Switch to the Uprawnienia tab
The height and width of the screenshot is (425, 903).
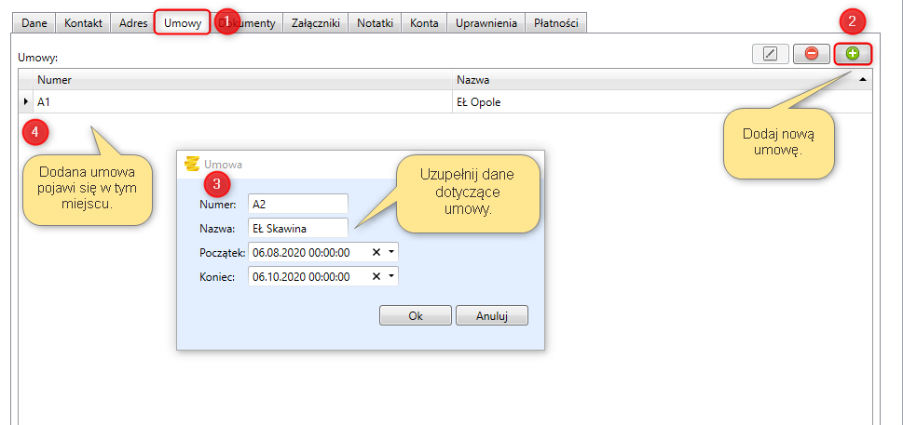coord(486,24)
